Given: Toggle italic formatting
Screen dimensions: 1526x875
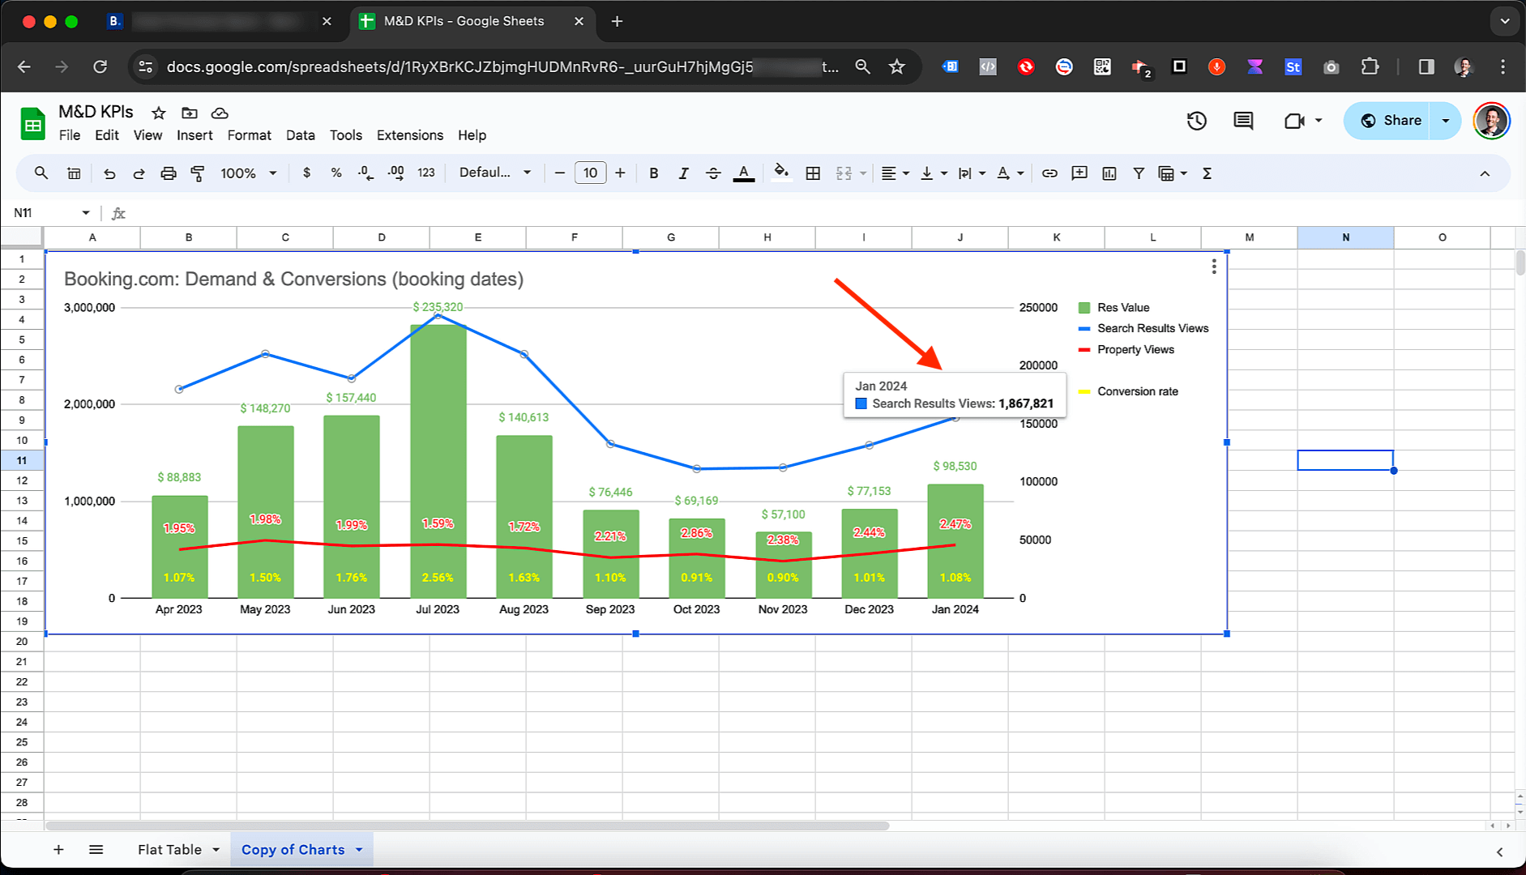Looking at the screenshot, I should [683, 173].
